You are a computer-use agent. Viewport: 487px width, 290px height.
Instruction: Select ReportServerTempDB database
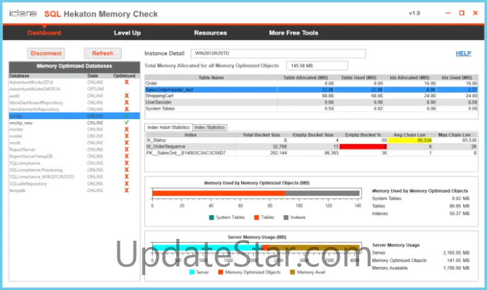74,157
